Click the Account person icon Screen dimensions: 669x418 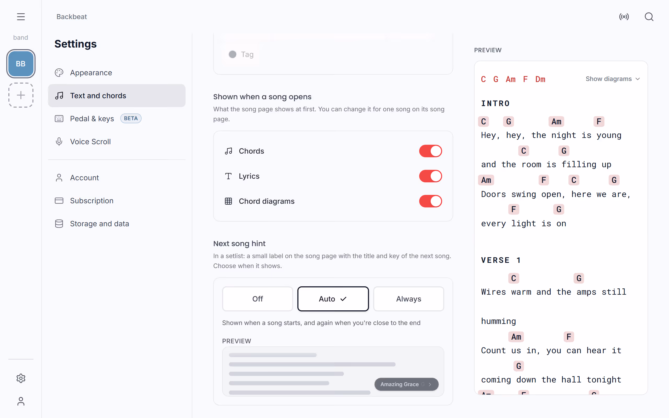pos(59,178)
